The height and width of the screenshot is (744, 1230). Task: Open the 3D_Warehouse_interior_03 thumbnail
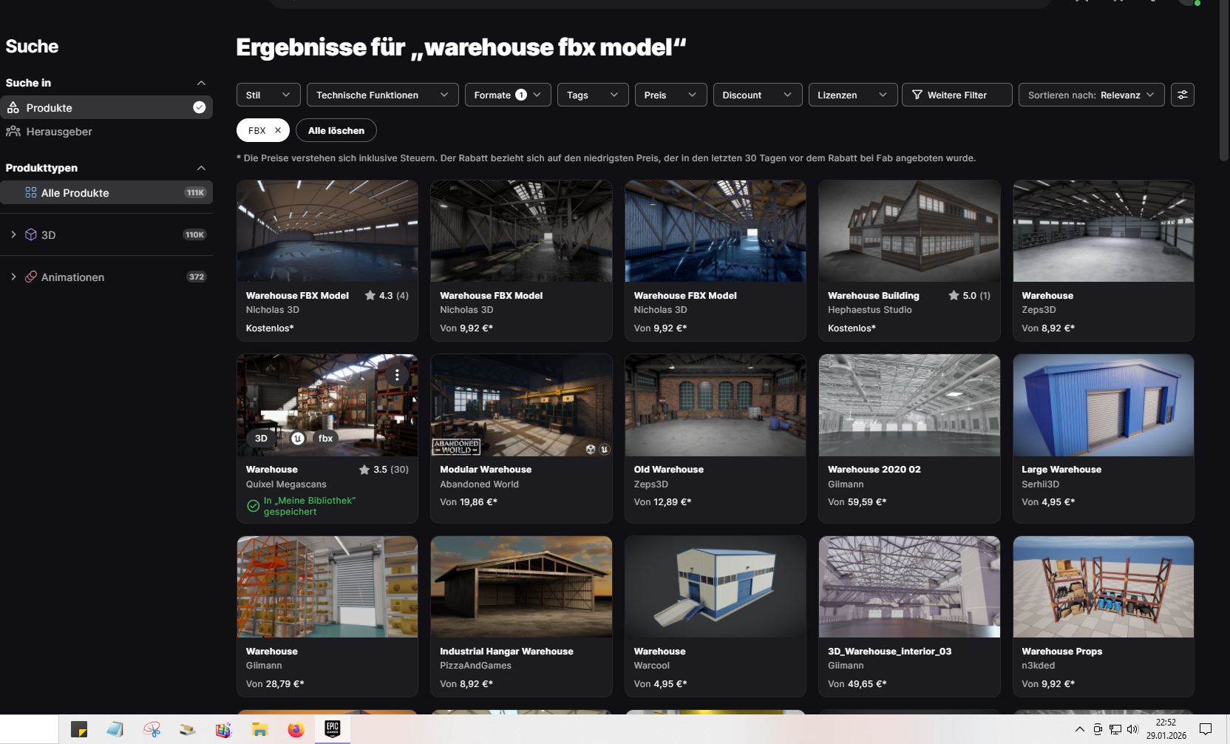click(x=909, y=587)
